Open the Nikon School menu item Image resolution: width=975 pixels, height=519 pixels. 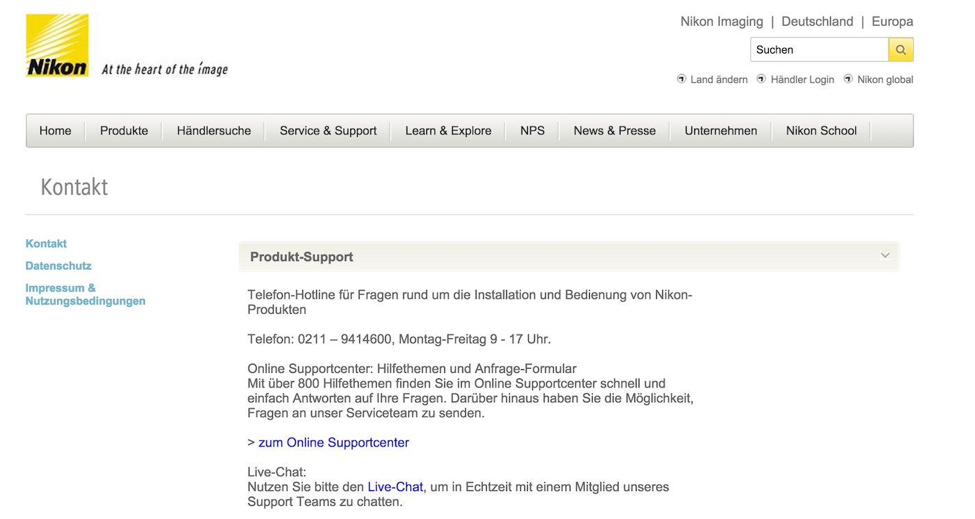pyautogui.click(x=821, y=131)
